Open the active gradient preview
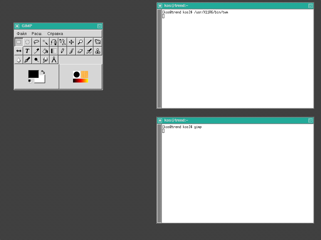The width and height of the screenshot is (321, 240). point(81,81)
